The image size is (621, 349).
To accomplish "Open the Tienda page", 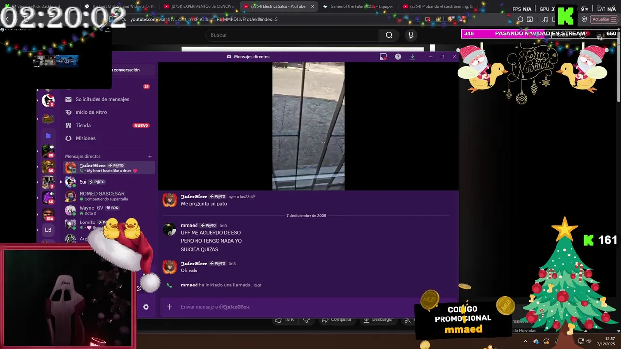I will (x=109, y=125).
